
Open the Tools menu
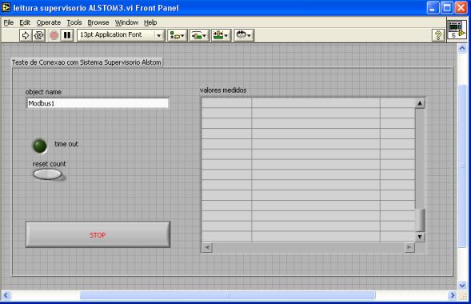pyautogui.click(x=74, y=22)
